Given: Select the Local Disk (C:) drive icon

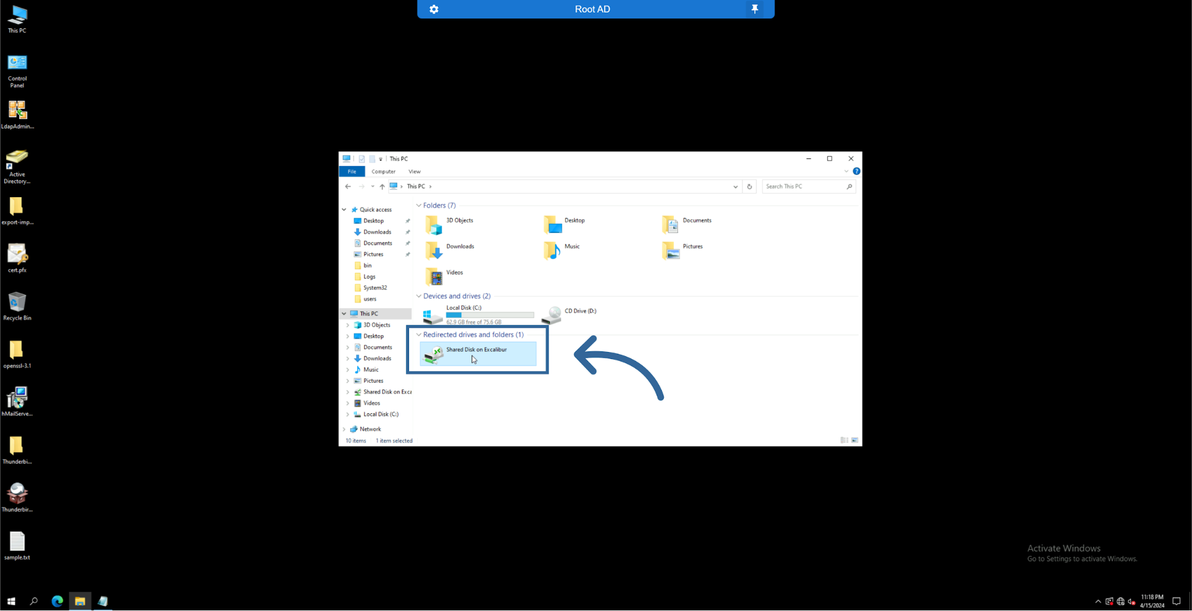Looking at the screenshot, I should pyautogui.click(x=432, y=315).
